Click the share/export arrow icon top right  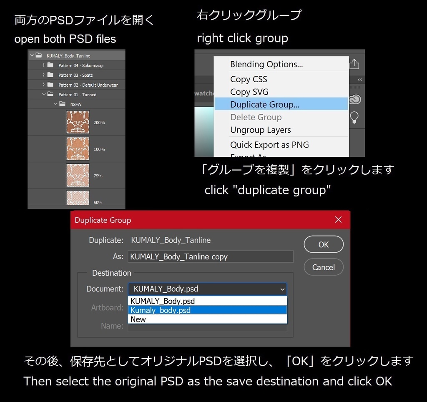tap(354, 63)
